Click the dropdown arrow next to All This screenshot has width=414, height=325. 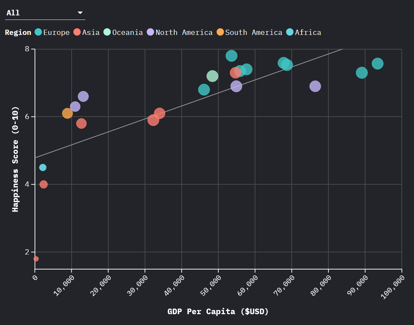(x=80, y=12)
